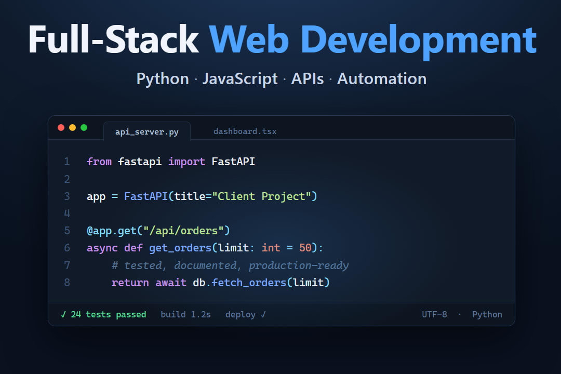Click the "/api/orders" string
The height and width of the screenshot is (374, 561).
pyautogui.click(x=183, y=231)
